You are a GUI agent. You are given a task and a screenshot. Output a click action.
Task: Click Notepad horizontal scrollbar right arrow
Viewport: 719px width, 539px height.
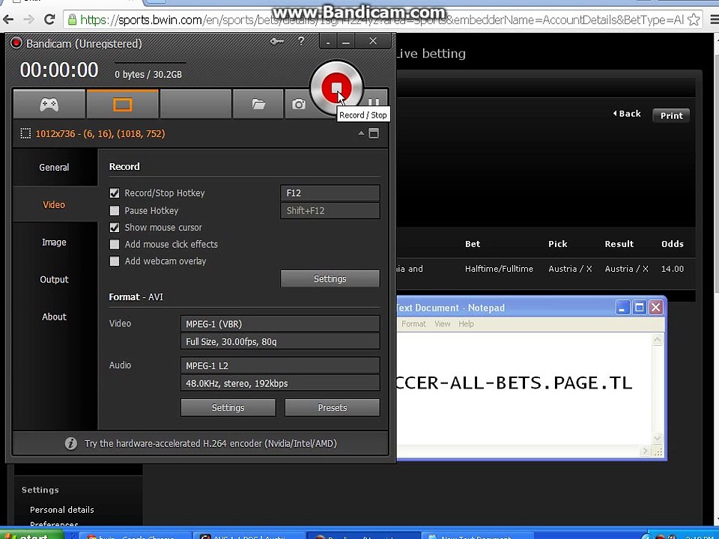click(646, 451)
